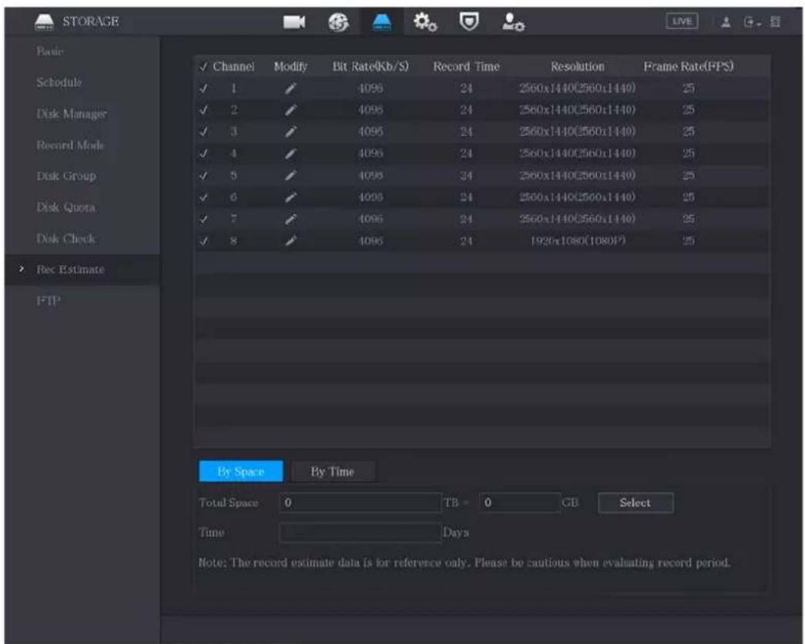The height and width of the screenshot is (644, 805).
Task: Open FTP settings
Action: (49, 301)
